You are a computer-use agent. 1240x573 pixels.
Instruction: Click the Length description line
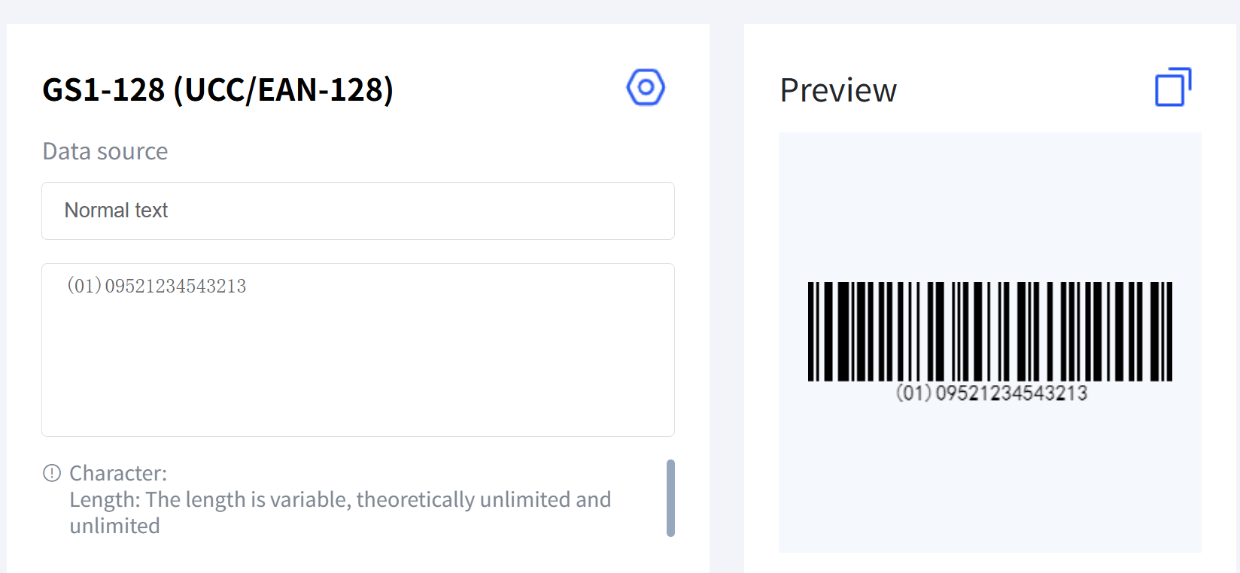(x=340, y=499)
